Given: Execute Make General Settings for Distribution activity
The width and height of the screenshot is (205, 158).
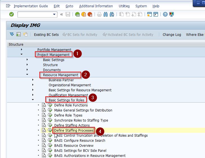Looking at the screenshot, I should [x=50, y=110].
